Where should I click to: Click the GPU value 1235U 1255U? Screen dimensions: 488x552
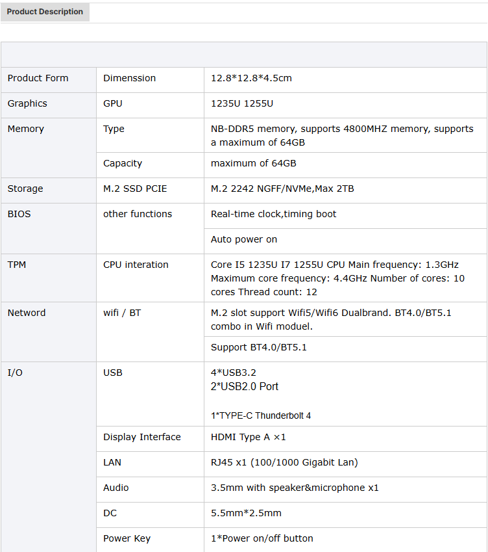click(x=242, y=103)
